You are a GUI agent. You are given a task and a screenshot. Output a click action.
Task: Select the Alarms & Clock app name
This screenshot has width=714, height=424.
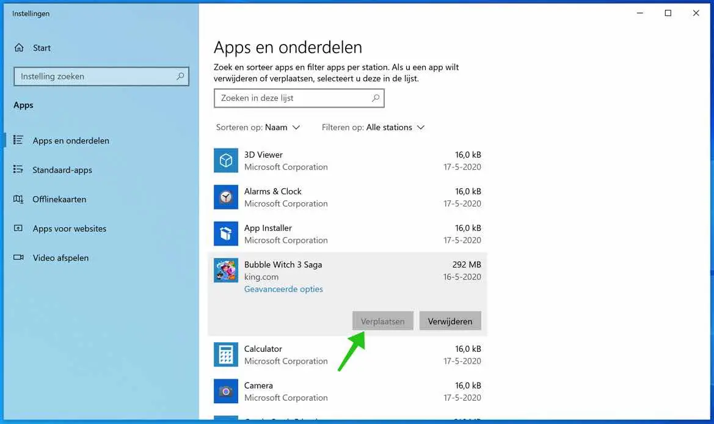273,191
